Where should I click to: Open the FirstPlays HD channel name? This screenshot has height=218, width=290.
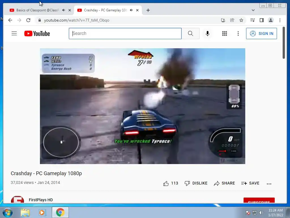[x=41, y=200]
